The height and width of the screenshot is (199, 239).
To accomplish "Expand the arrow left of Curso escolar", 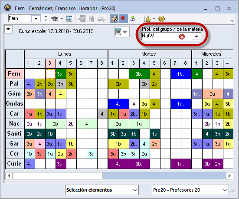I will click(8, 29).
